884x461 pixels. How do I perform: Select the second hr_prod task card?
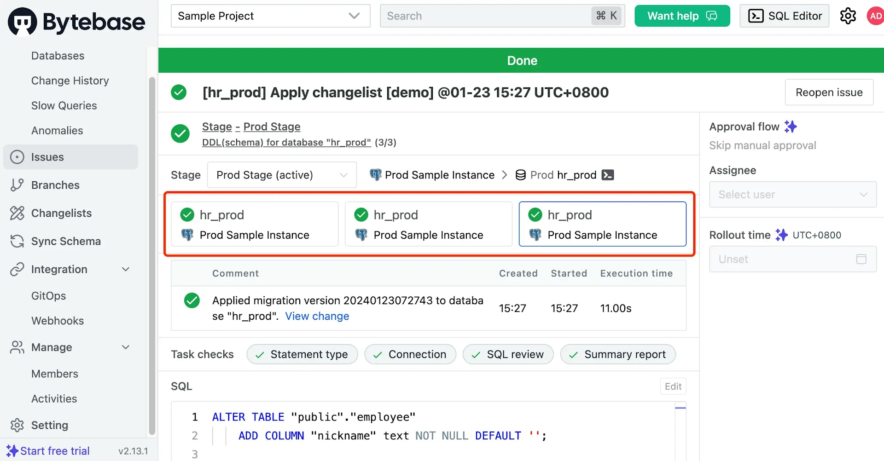tap(428, 224)
